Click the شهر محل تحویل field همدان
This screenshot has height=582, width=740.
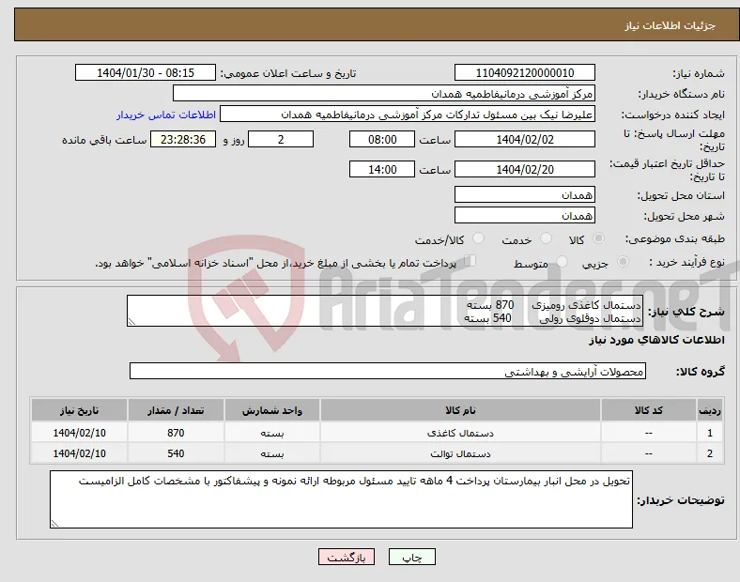(524, 216)
